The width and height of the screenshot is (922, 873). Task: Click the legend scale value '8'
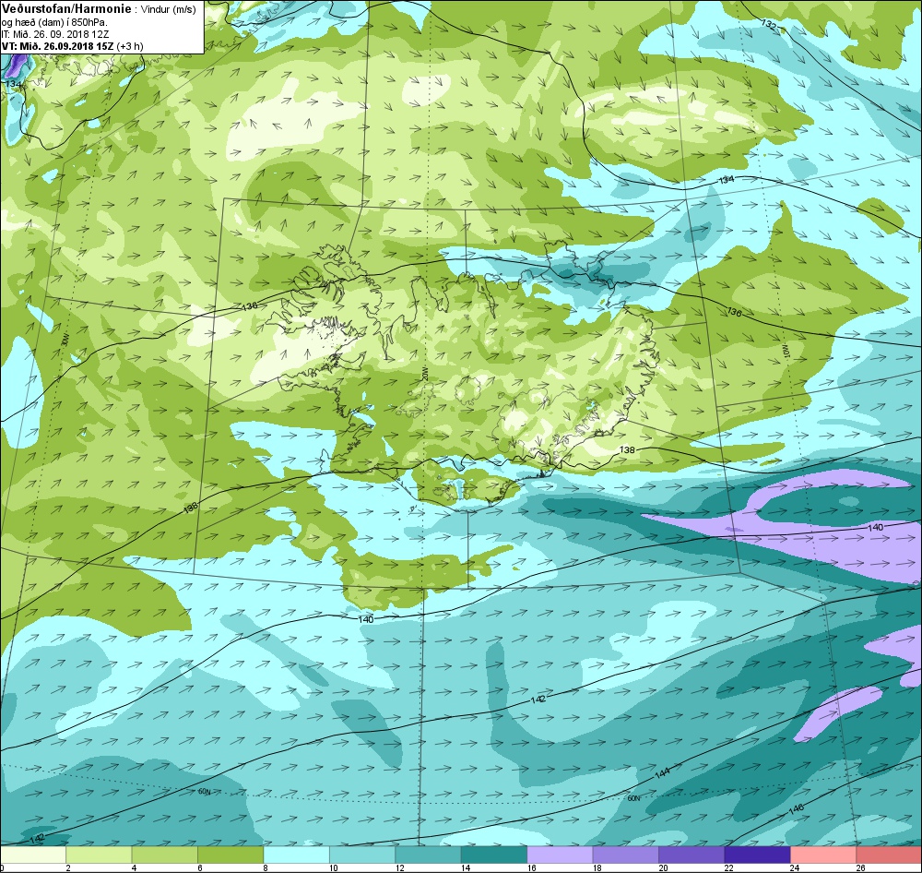(266, 867)
